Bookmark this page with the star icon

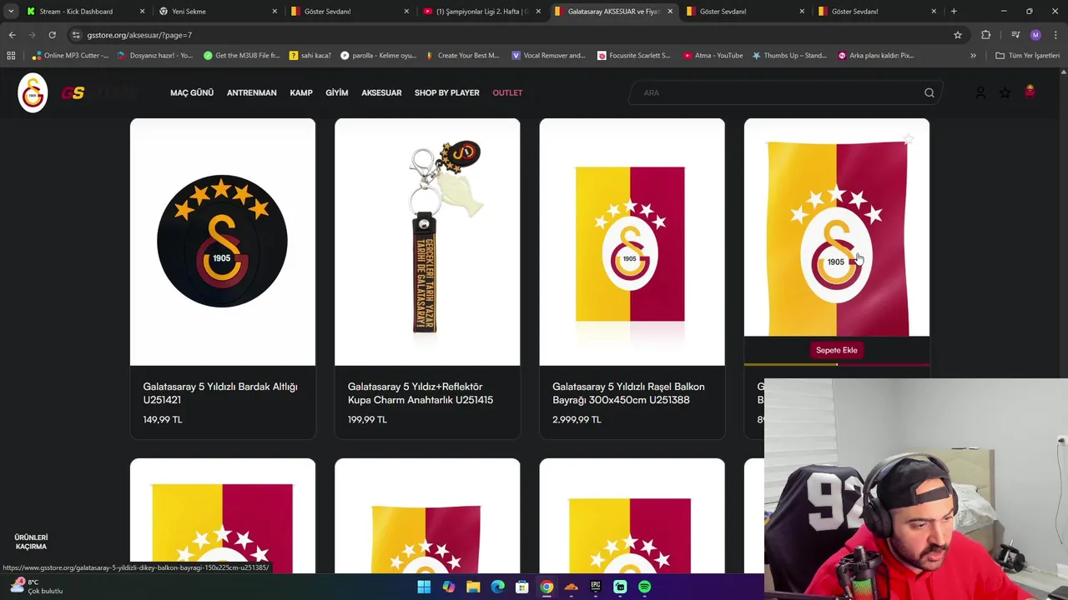click(958, 35)
